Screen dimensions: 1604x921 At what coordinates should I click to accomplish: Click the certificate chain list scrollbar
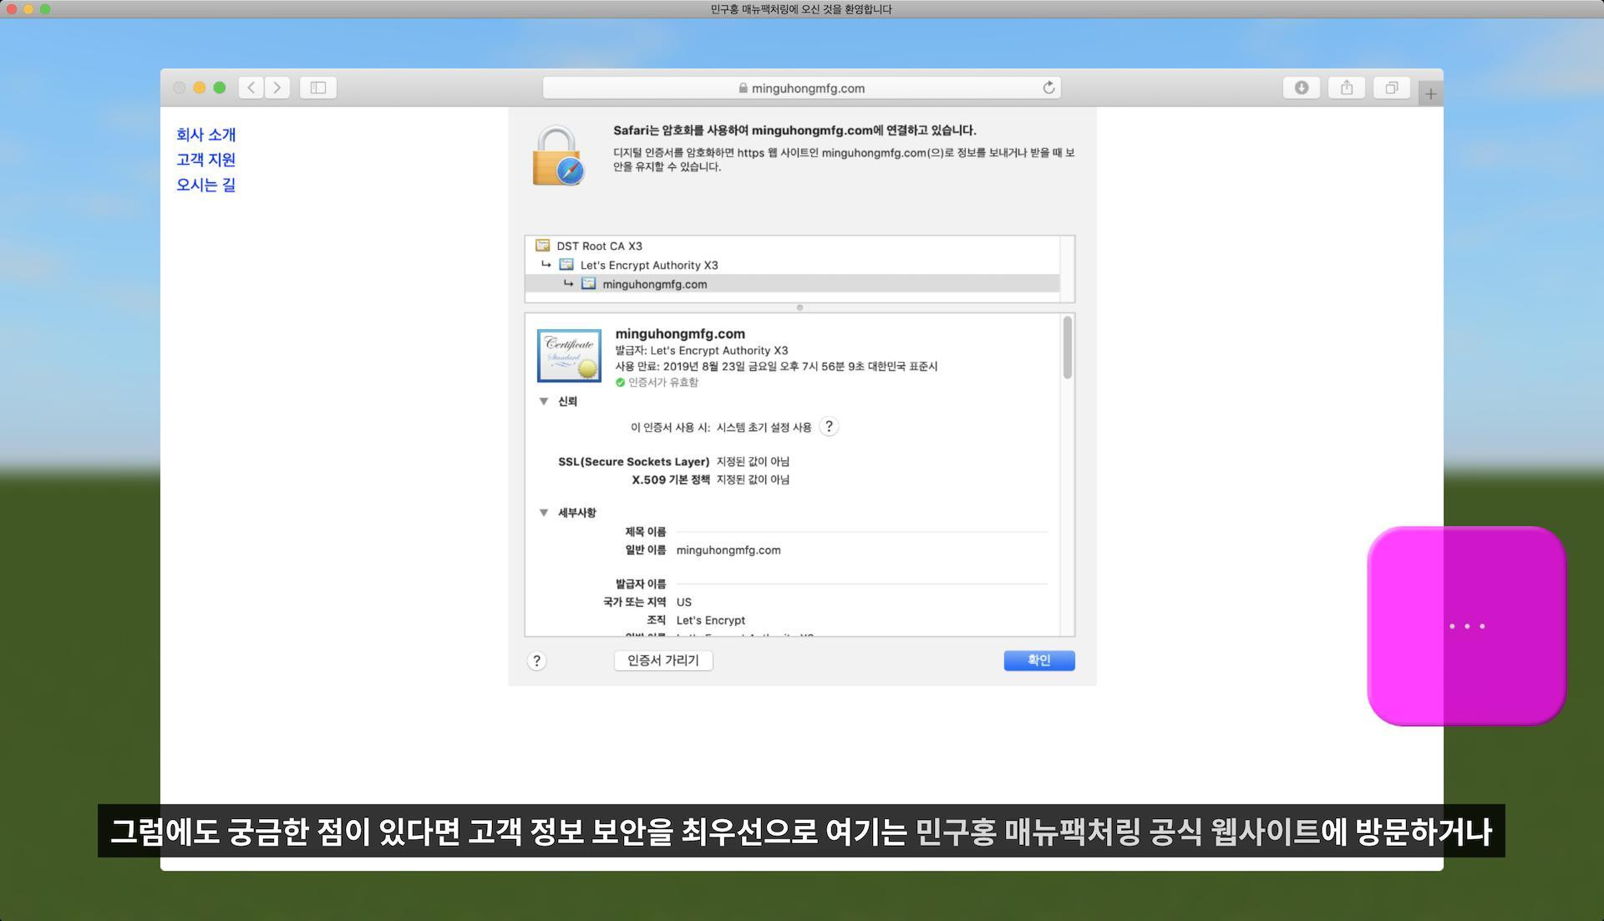point(1067,269)
